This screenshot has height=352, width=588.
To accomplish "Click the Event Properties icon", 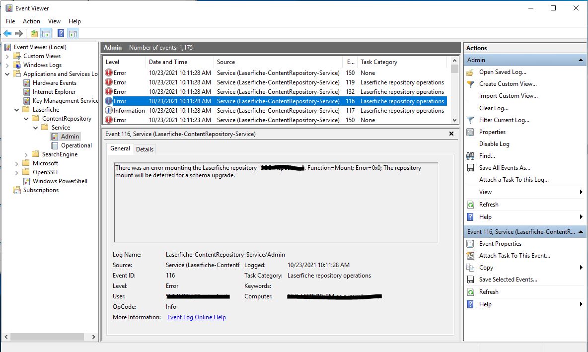I will point(470,244).
